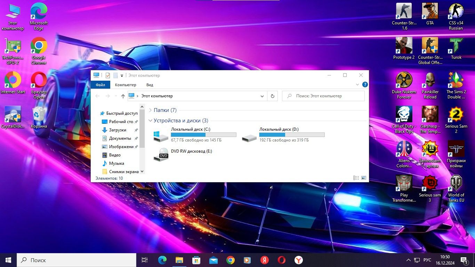Open Microsoft Store from taskbar

pyautogui.click(x=196, y=260)
